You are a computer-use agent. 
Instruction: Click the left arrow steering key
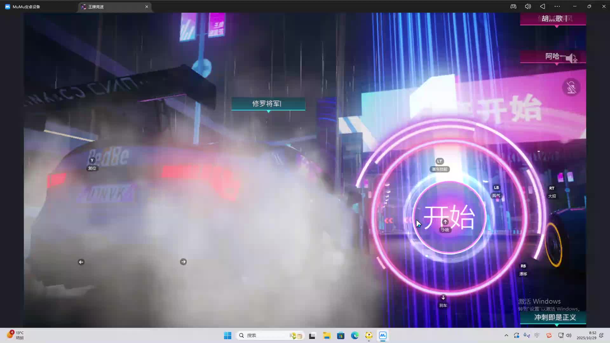tap(81, 262)
